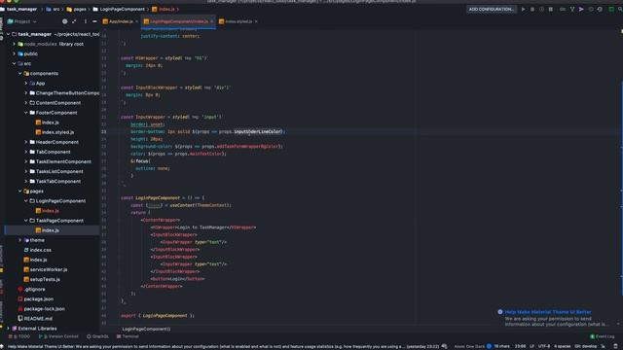Open the VCS branch icon in toolbar

(x=572, y=9)
